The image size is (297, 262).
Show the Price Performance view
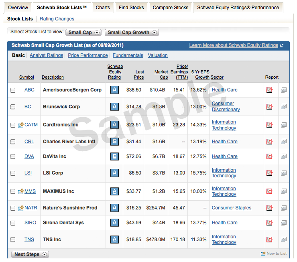click(x=88, y=55)
